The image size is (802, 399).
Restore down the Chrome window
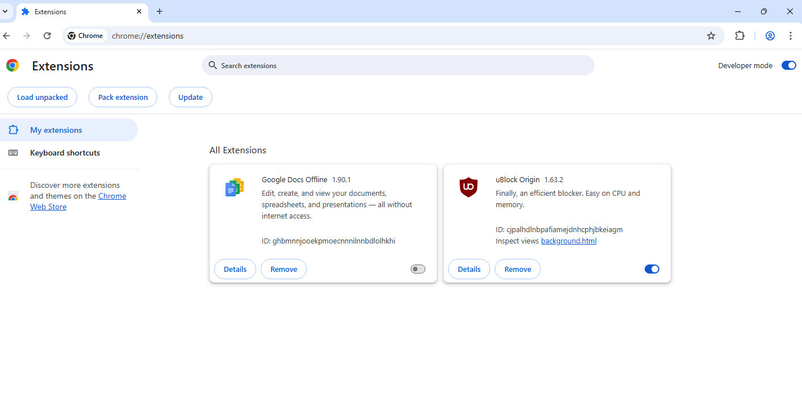point(764,11)
